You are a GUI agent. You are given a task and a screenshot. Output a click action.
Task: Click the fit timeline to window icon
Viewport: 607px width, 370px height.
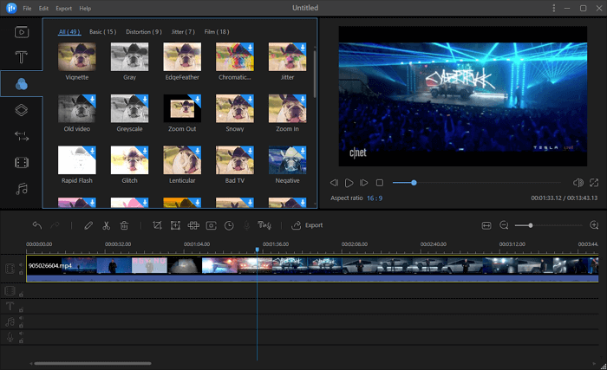[x=486, y=225]
